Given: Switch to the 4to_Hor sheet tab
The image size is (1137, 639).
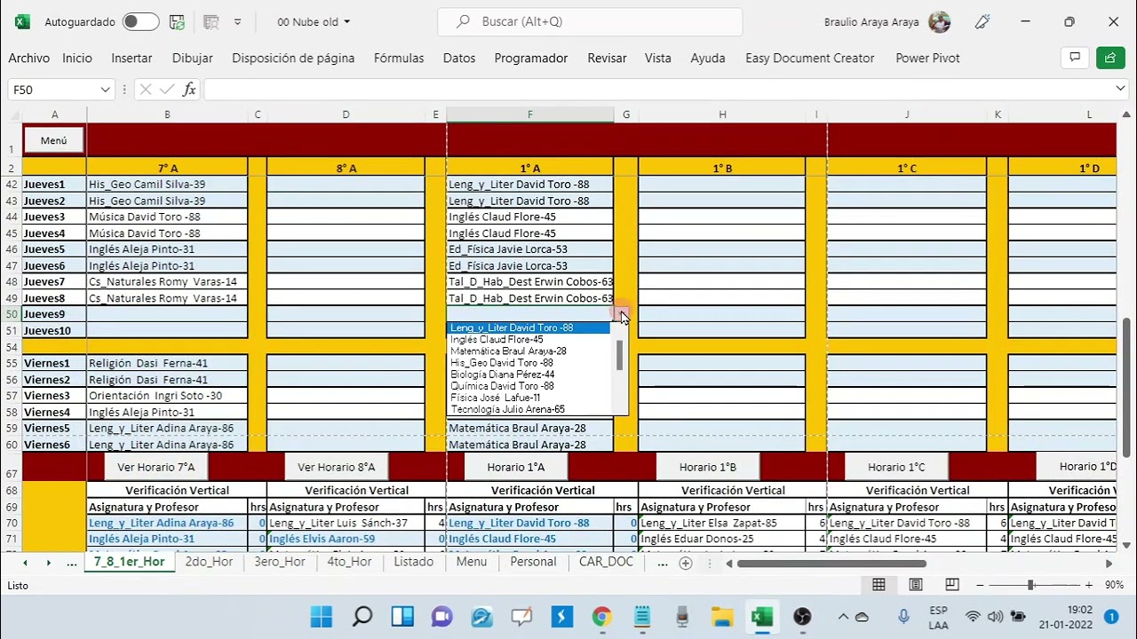Looking at the screenshot, I should 349,562.
